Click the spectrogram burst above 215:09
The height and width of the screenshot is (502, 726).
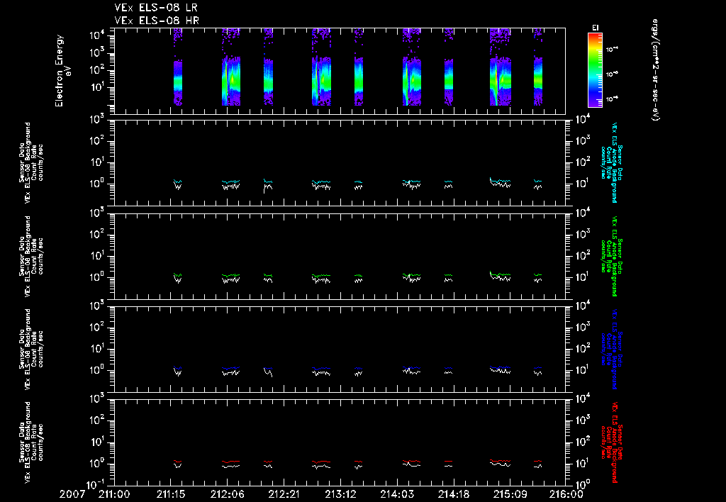[500, 67]
